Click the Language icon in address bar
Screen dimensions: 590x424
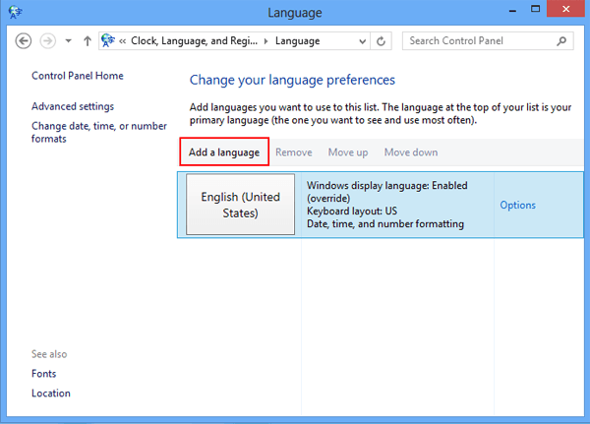[x=107, y=40]
